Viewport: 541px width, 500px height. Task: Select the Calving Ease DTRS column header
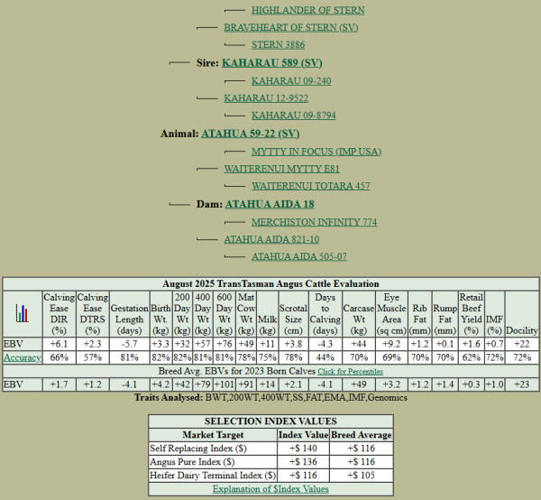93,314
